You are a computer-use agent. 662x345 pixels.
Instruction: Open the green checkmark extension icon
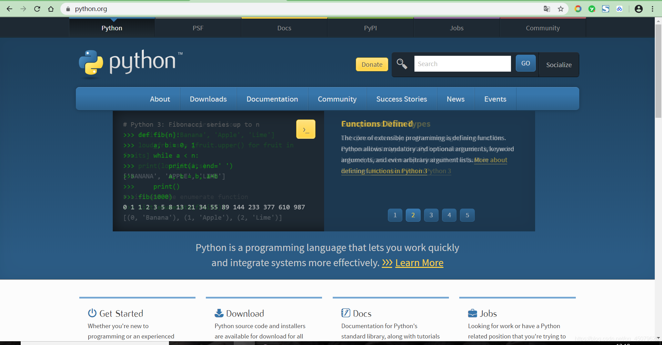click(592, 9)
